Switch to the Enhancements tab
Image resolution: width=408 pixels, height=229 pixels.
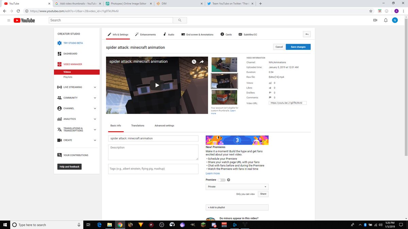tap(146, 35)
